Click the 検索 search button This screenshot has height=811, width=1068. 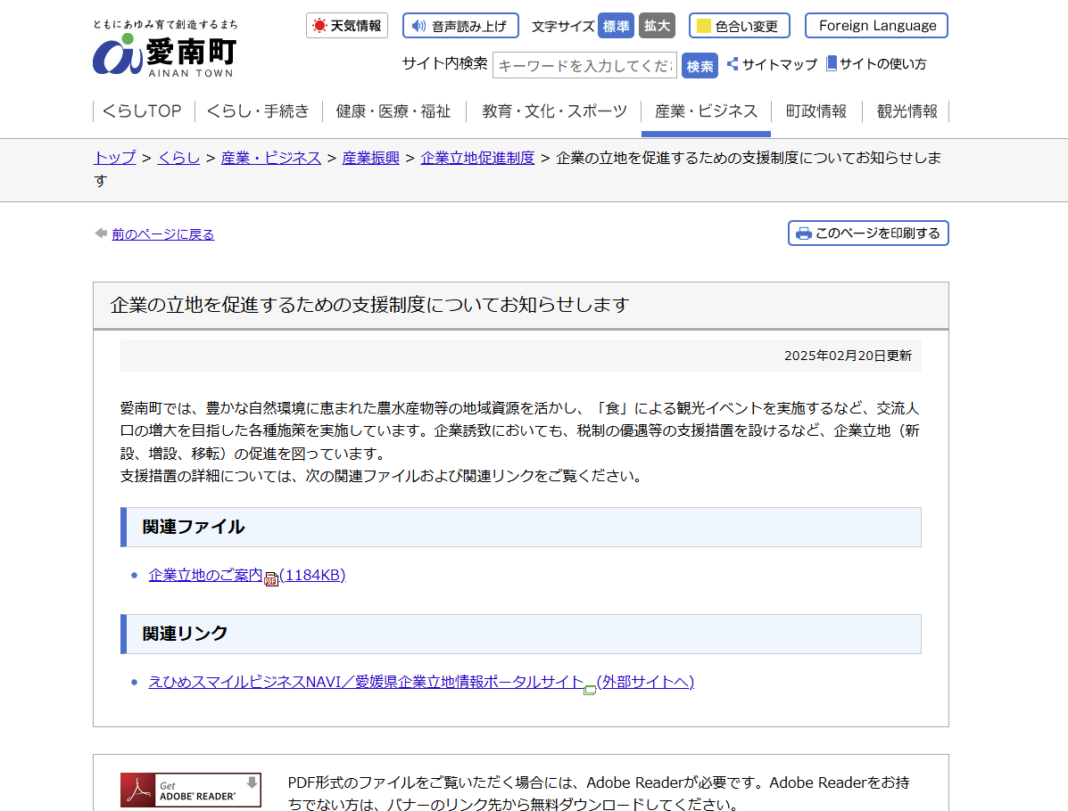(x=700, y=66)
